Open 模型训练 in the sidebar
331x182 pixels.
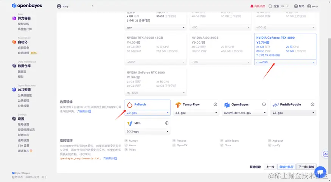[x=23, y=24]
